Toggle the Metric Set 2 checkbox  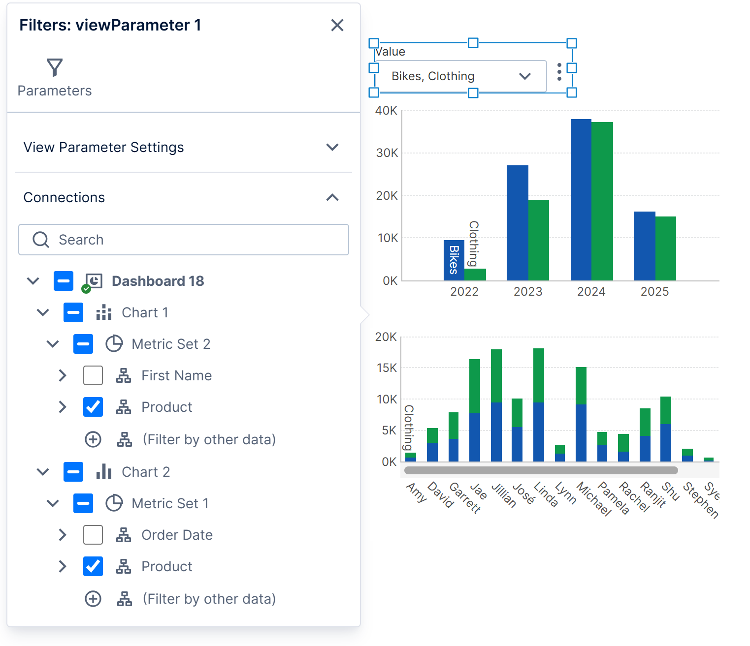[83, 344]
